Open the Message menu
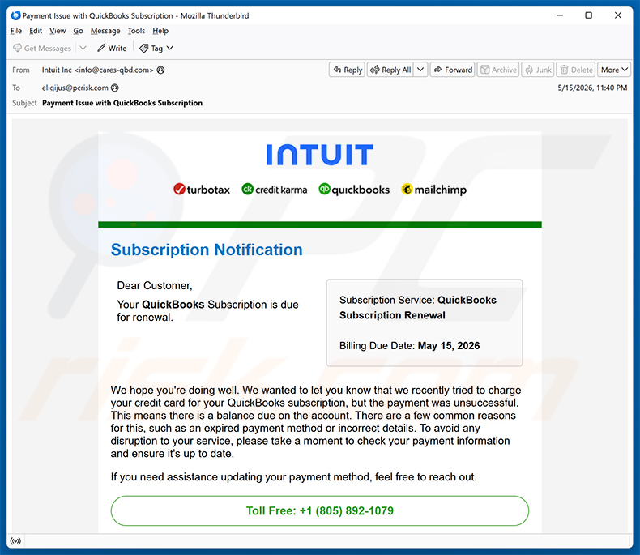 pos(105,31)
